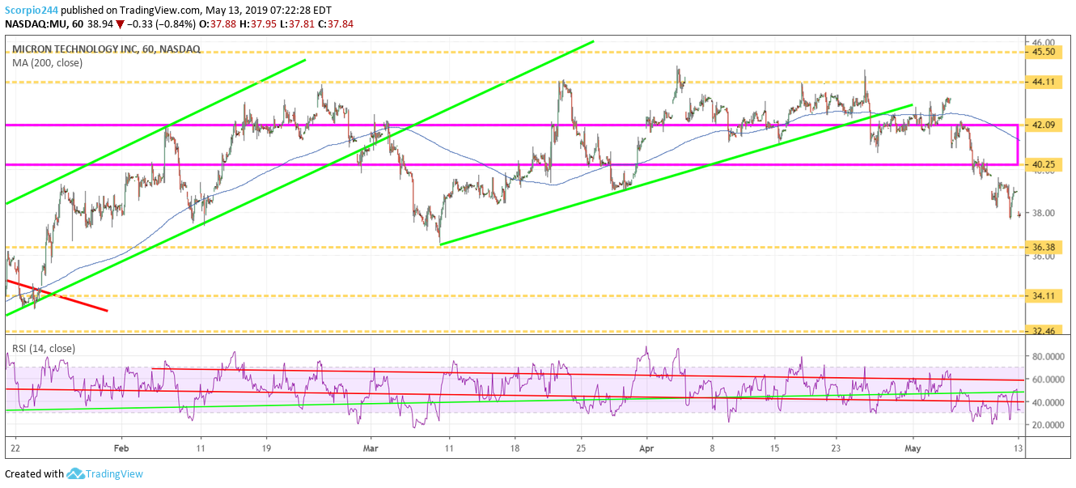
Task: Click the TradingView cloud logo icon
Action: point(76,473)
